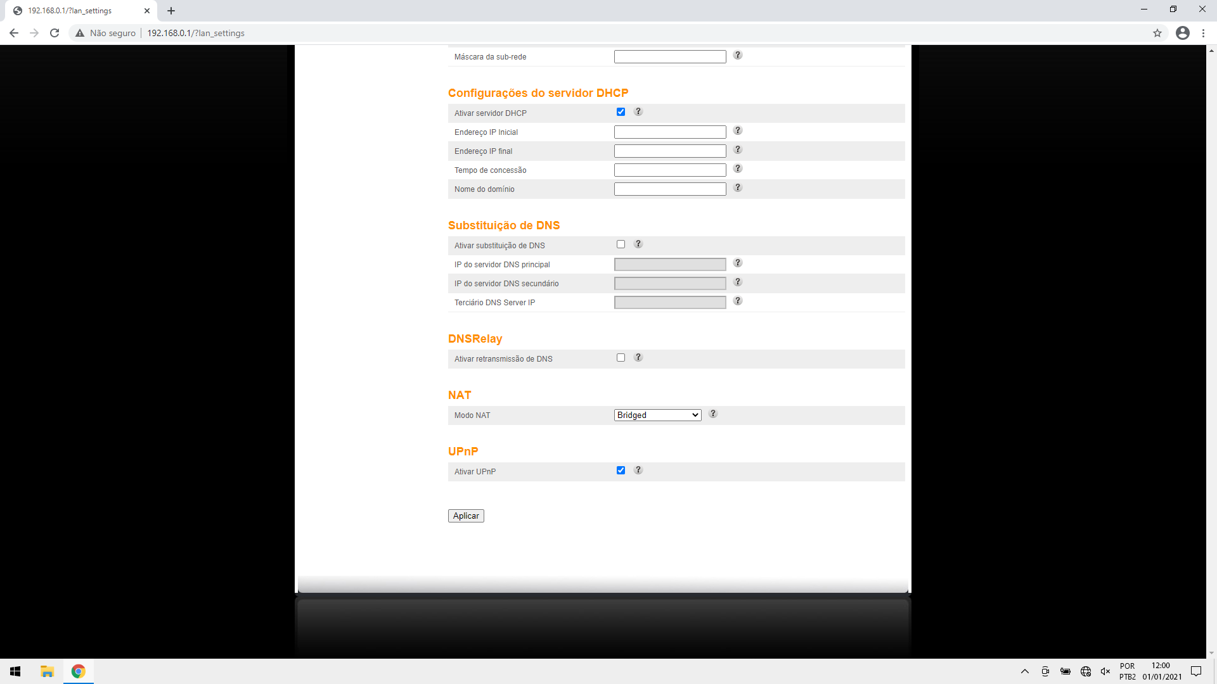This screenshot has width=1217, height=684.
Task: Open Chrome three-dot menu
Action: point(1203,33)
